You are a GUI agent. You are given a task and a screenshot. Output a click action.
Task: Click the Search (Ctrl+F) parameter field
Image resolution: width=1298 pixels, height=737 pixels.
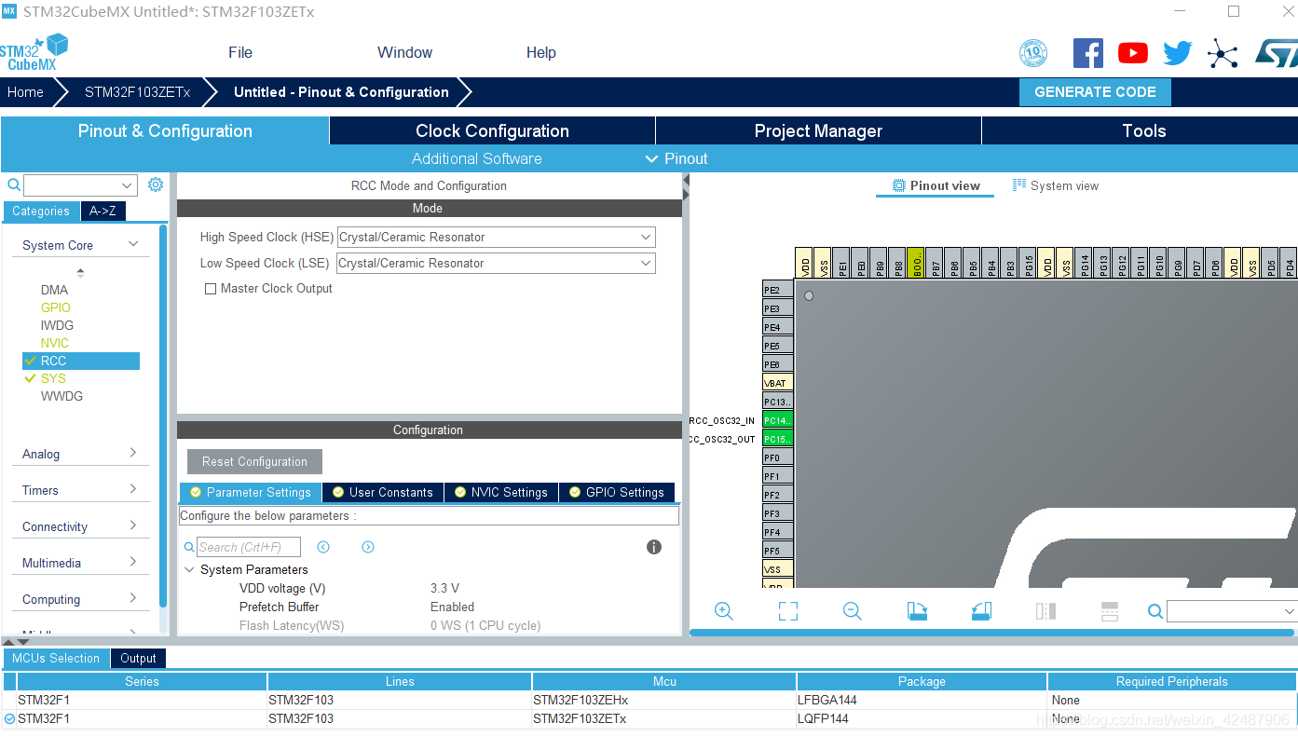click(249, 548)
